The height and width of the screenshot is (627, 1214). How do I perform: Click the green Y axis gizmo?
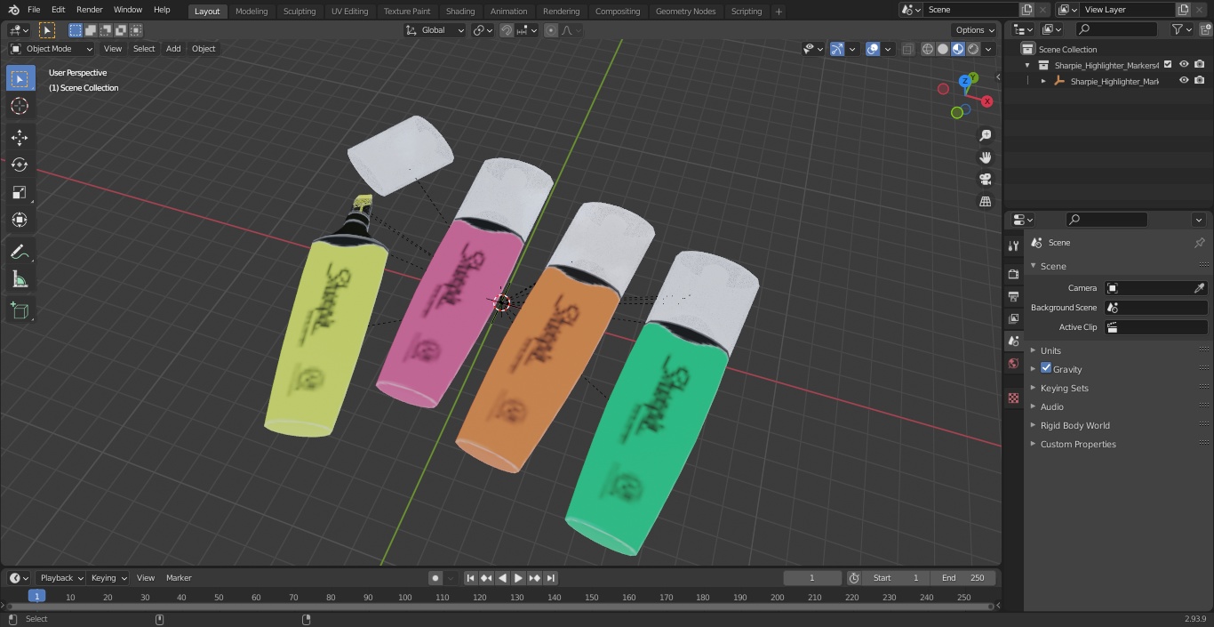[972, 78]
